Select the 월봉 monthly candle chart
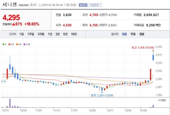 (x=142, y=34)
